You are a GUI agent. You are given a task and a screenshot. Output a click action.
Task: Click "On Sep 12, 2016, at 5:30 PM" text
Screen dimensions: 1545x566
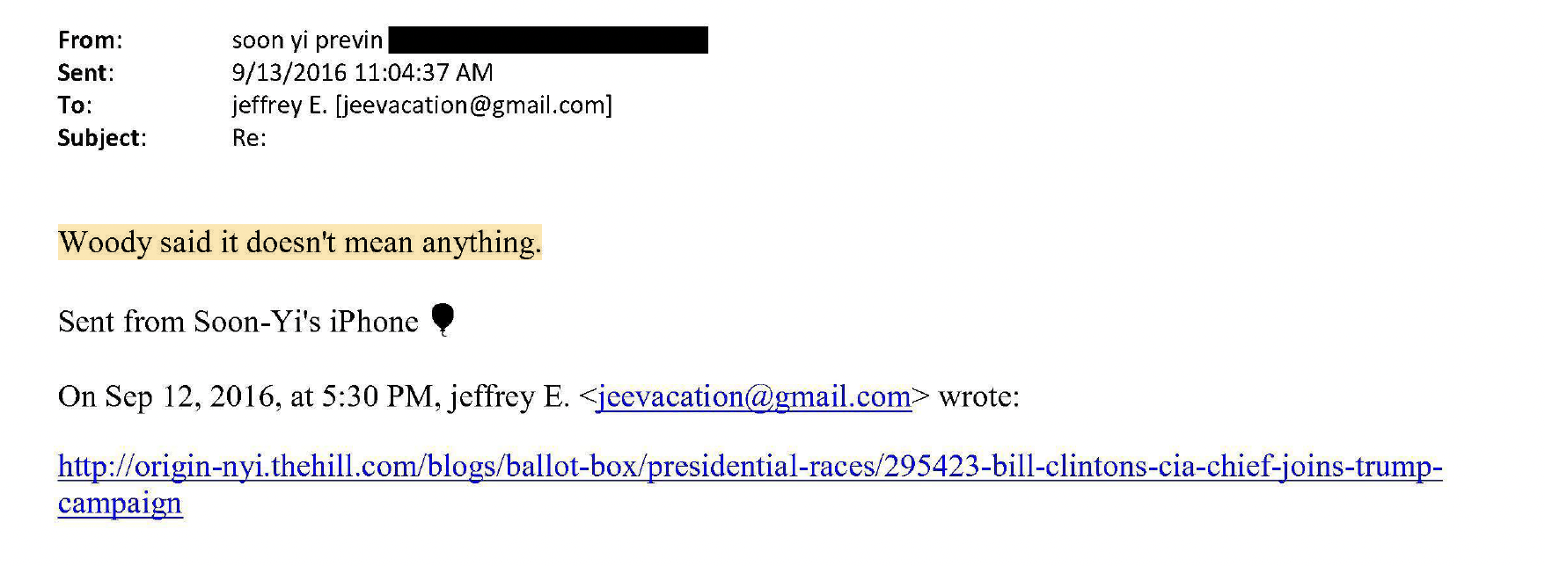(x=245, y=397)
